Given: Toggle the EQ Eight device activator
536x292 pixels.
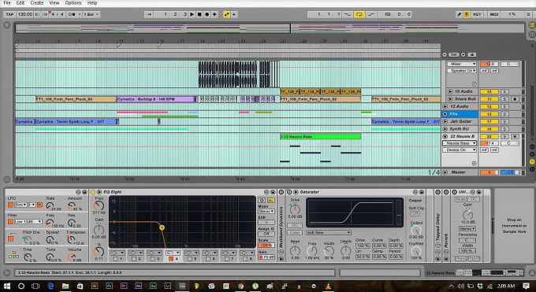Looking at the screenshot, I should click(x=93, y=192).
